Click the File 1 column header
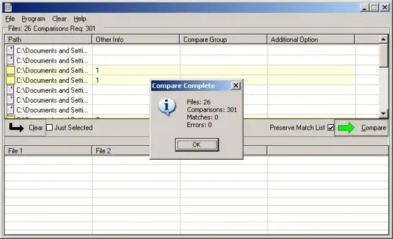393x239 pixels. (49, 151)
